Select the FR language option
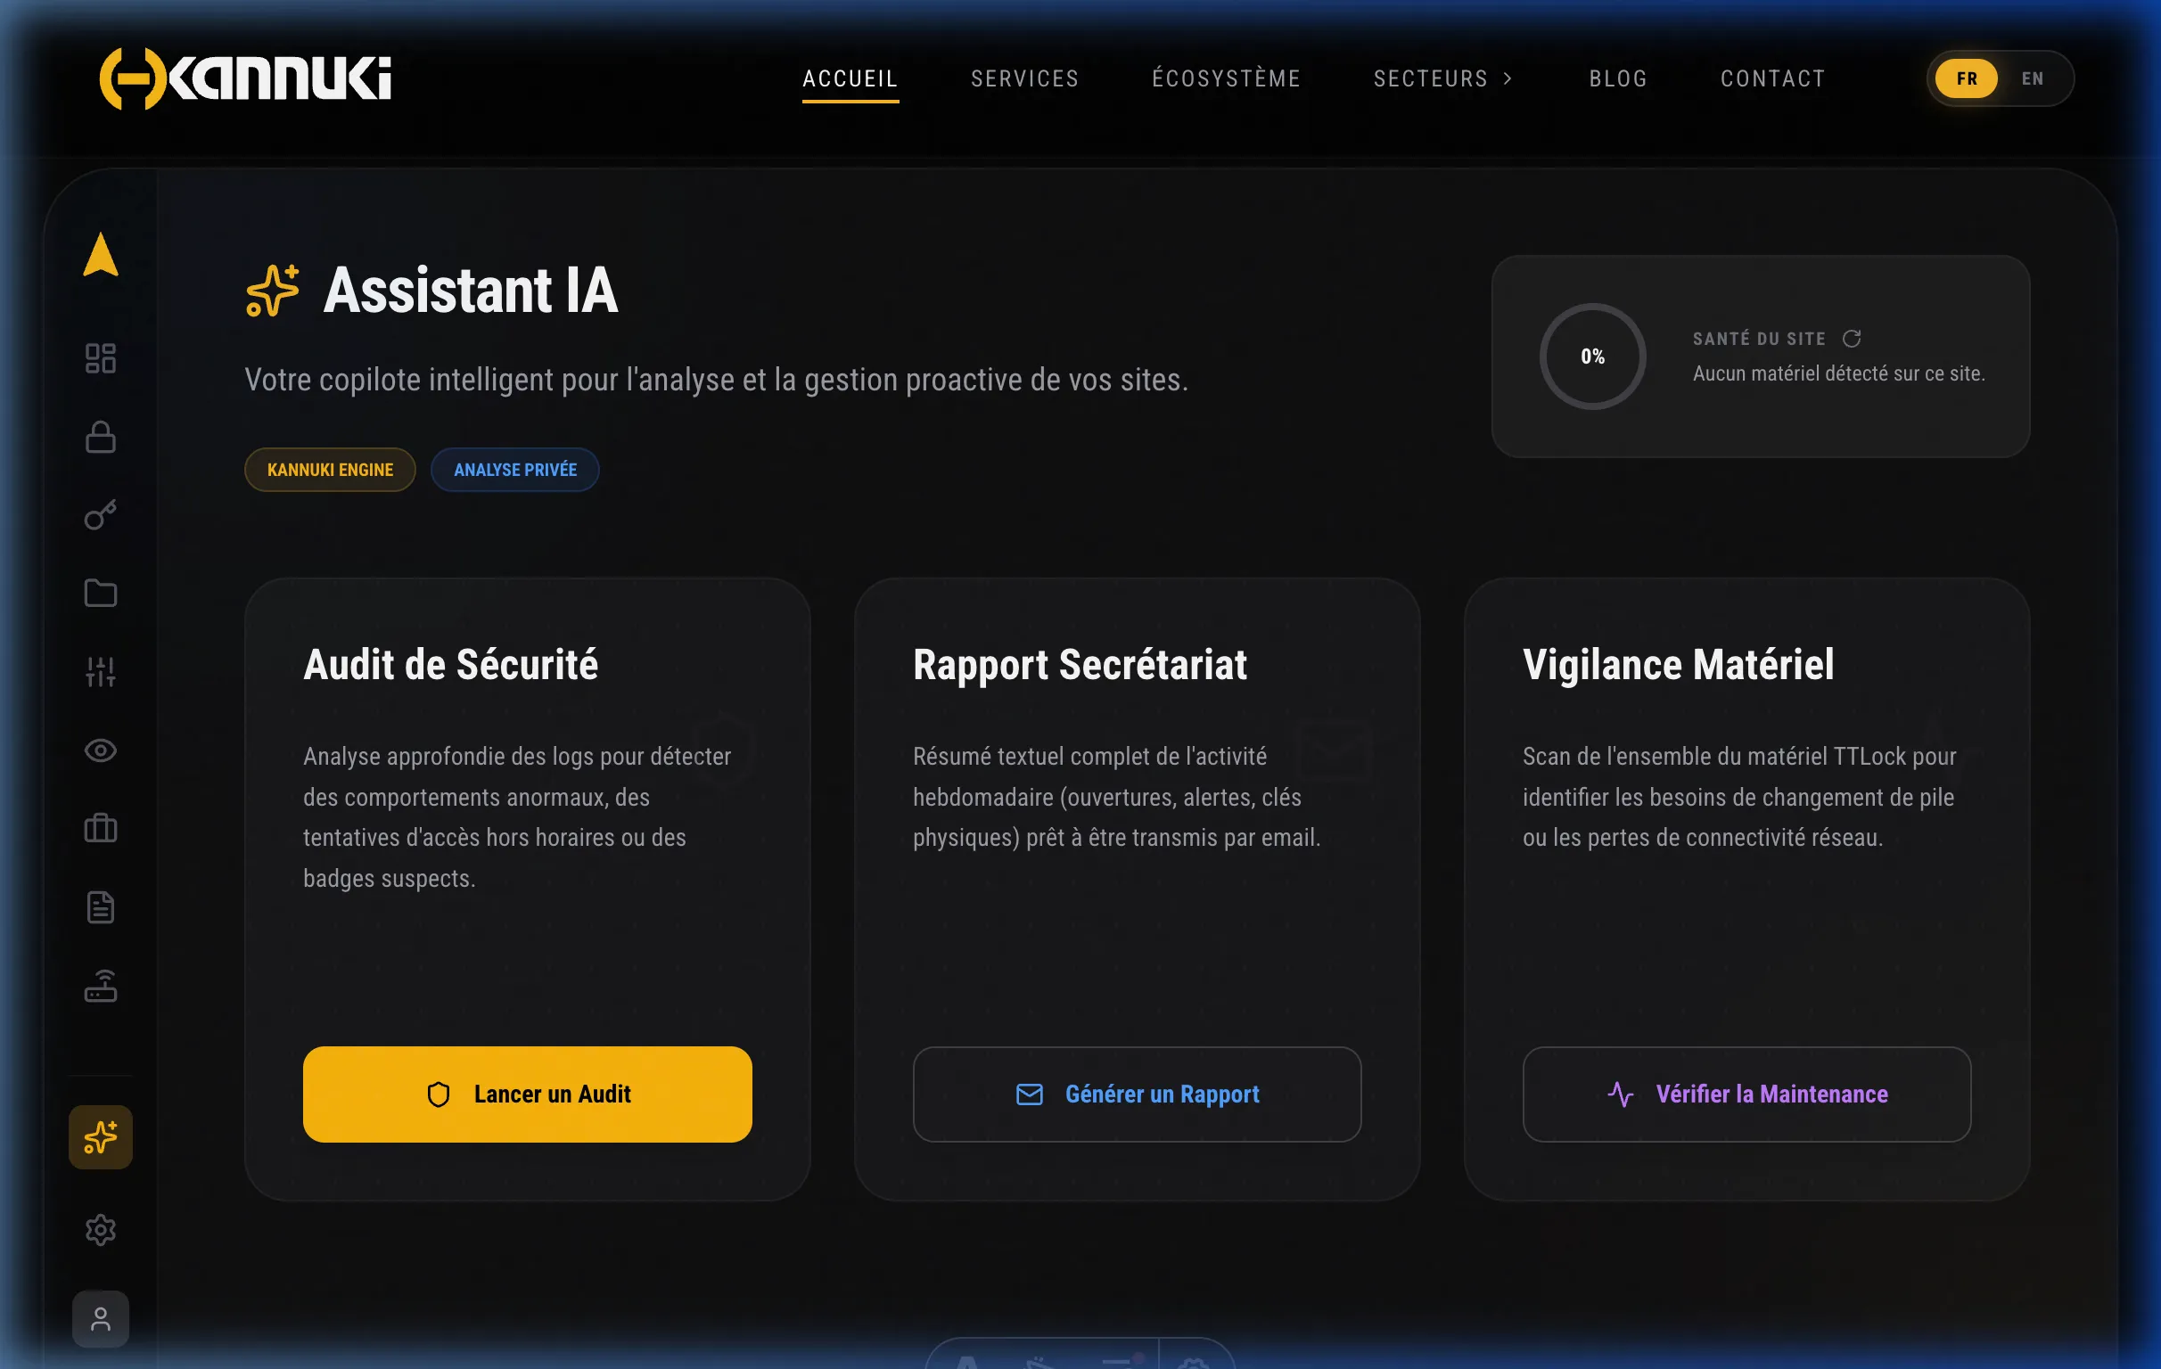The height and width of the screenshot is (1369, 2161). click(x=1967, y=78)
